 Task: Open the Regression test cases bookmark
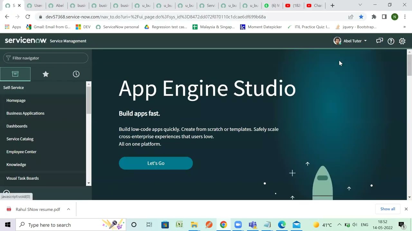click(x=166, y=27)
